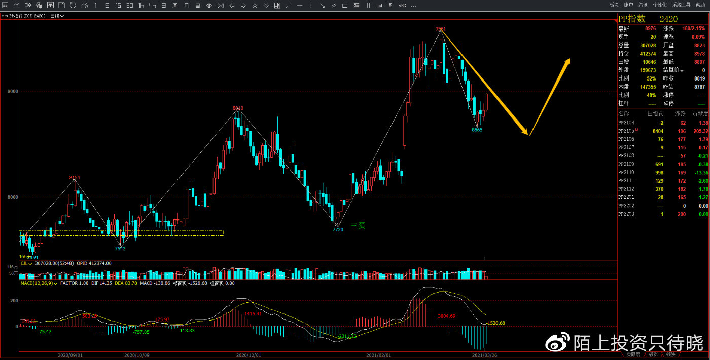
Task: Select the time-sharing line chart icon
Action: pos(16,5)
